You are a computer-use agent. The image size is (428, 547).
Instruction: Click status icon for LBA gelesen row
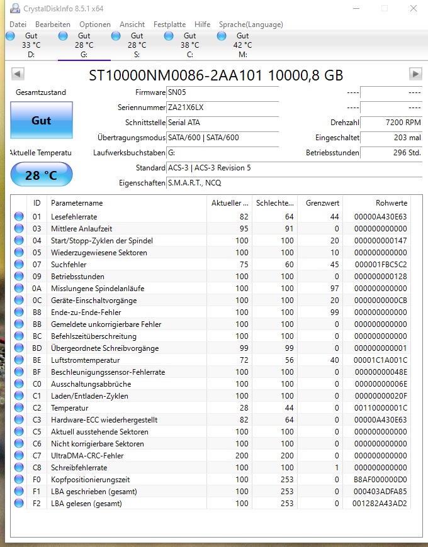coord(19,503)
